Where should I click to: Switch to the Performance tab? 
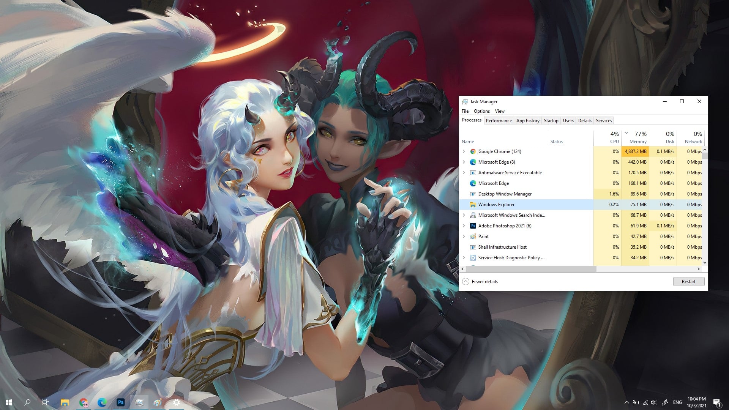pyautogui.click(x=499, y=121)
